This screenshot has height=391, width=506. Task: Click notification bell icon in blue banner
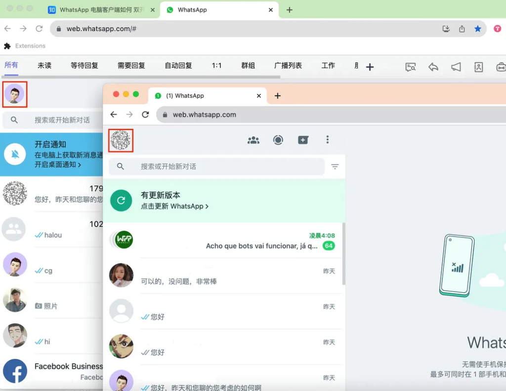[x=15, y=154]
